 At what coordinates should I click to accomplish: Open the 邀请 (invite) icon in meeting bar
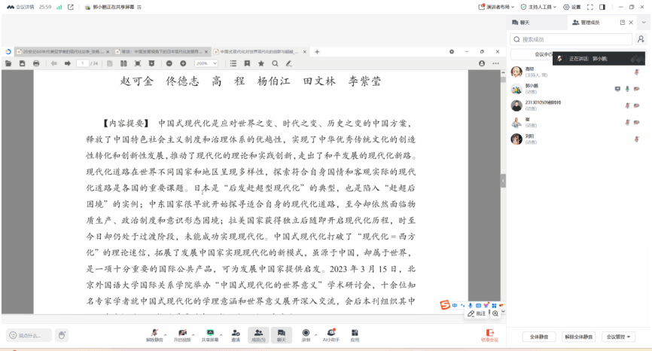(x=236, y=335)
